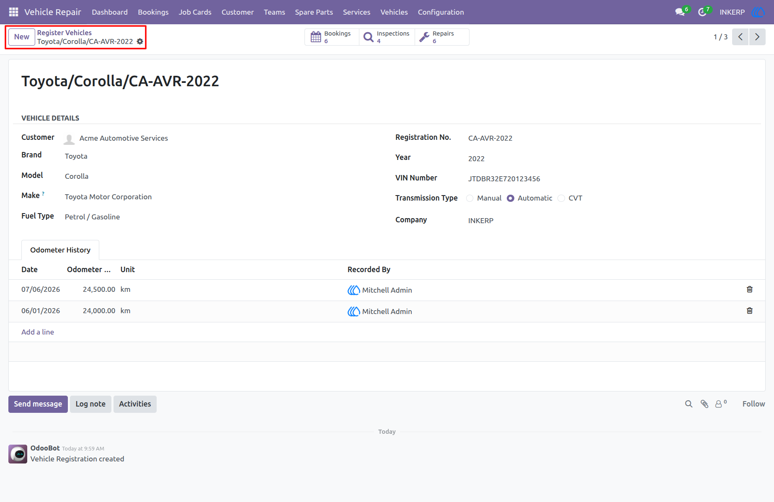Open Bookings smart button with calendar icon
The height and width of the screenshot is (502, 774).
(x=332, y=37)
